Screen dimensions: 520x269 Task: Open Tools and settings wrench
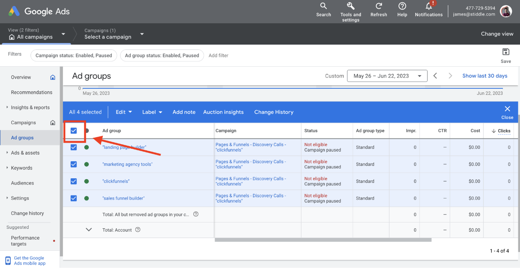coord(351,12)
